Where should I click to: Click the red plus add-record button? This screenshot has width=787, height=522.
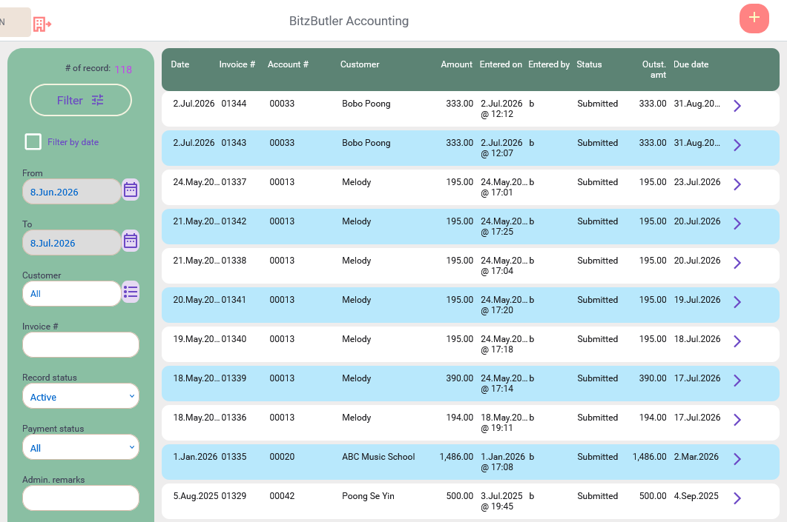754,18
